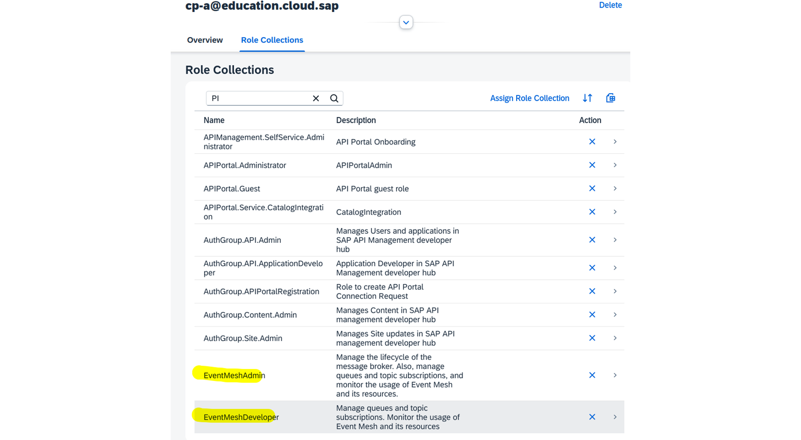Select the APIManagement.SelfService.Administrator name cell
The width and height of the screenshot is (801, 440).
pyautogui.click(x=264, y=142)
